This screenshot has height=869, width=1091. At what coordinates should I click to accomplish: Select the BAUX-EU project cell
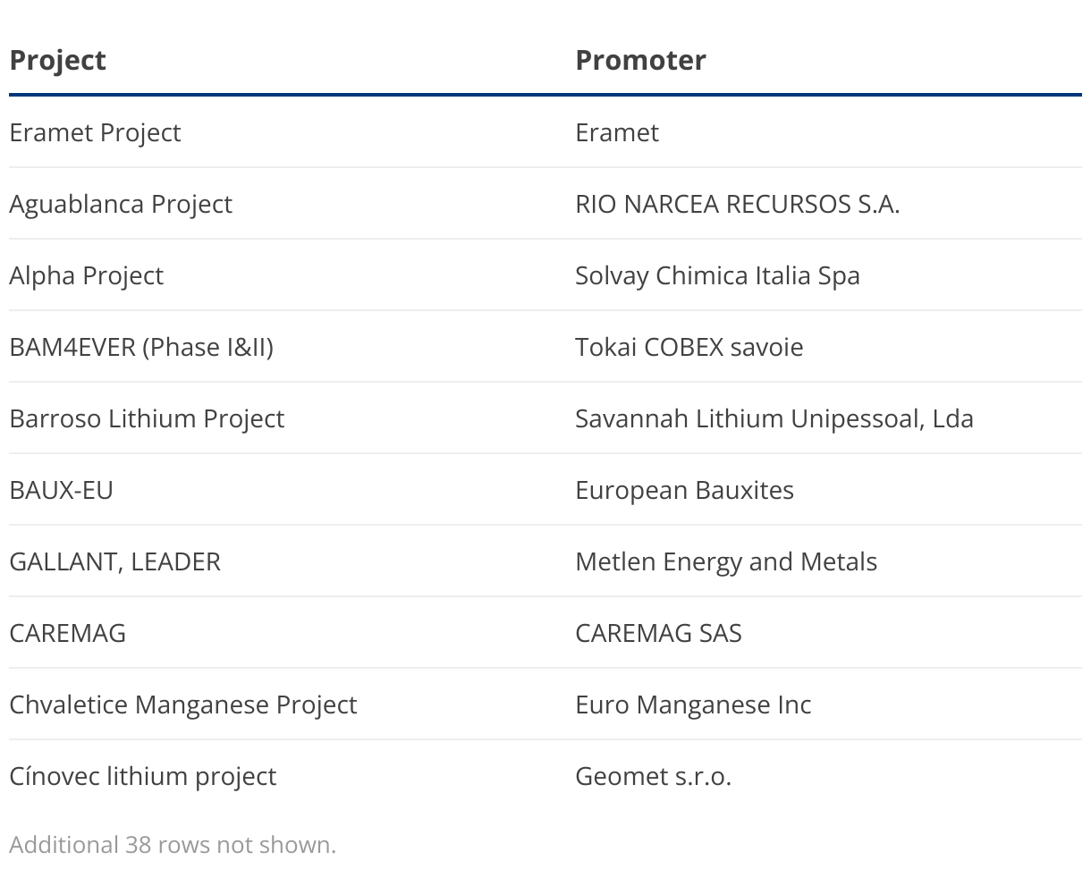[x=62, y=490]
